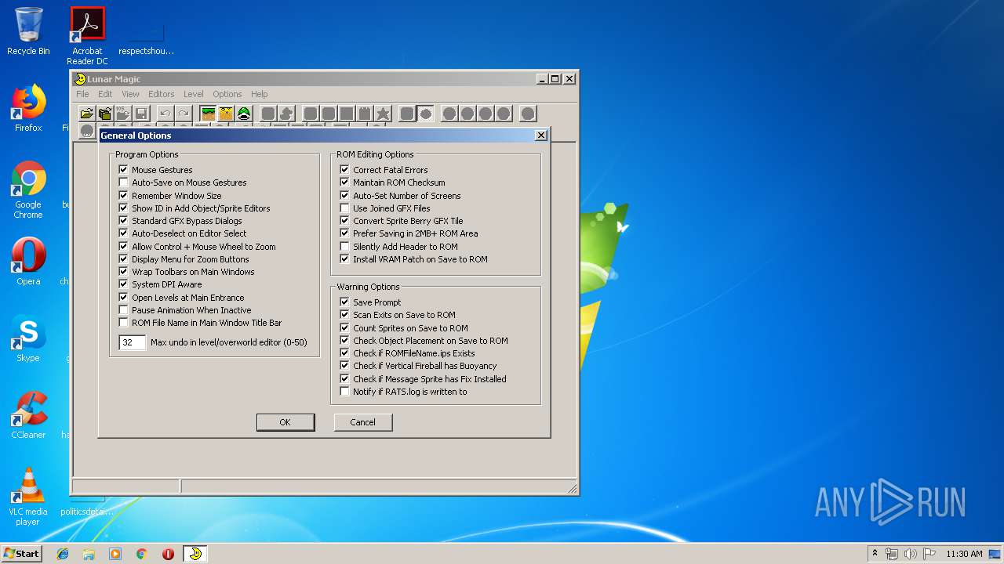Toggle Install VRAM Patch on Save to ROM
Viewport: 1004px width, 564px height.
click(x=344, y=259)
